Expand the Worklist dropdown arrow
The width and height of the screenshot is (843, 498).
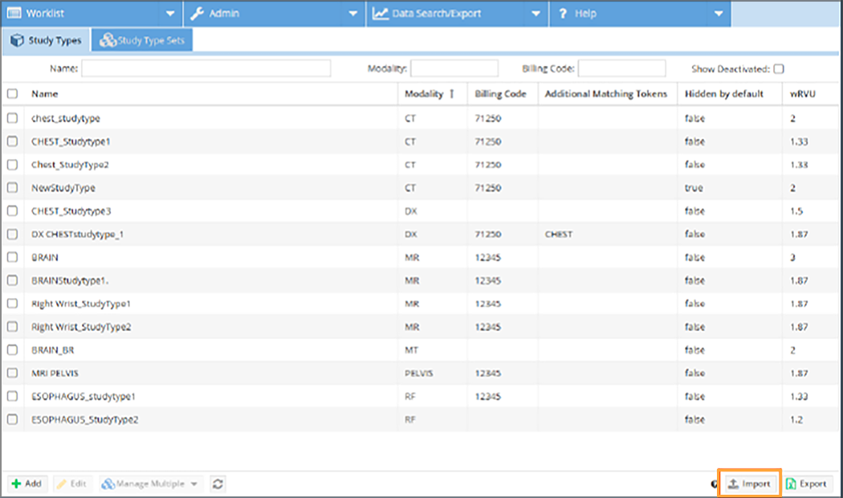tap(170, 14)
